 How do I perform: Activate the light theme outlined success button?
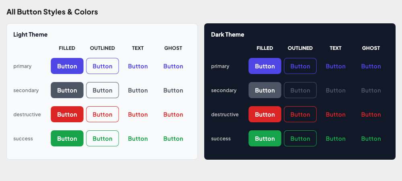coord(103,138)
